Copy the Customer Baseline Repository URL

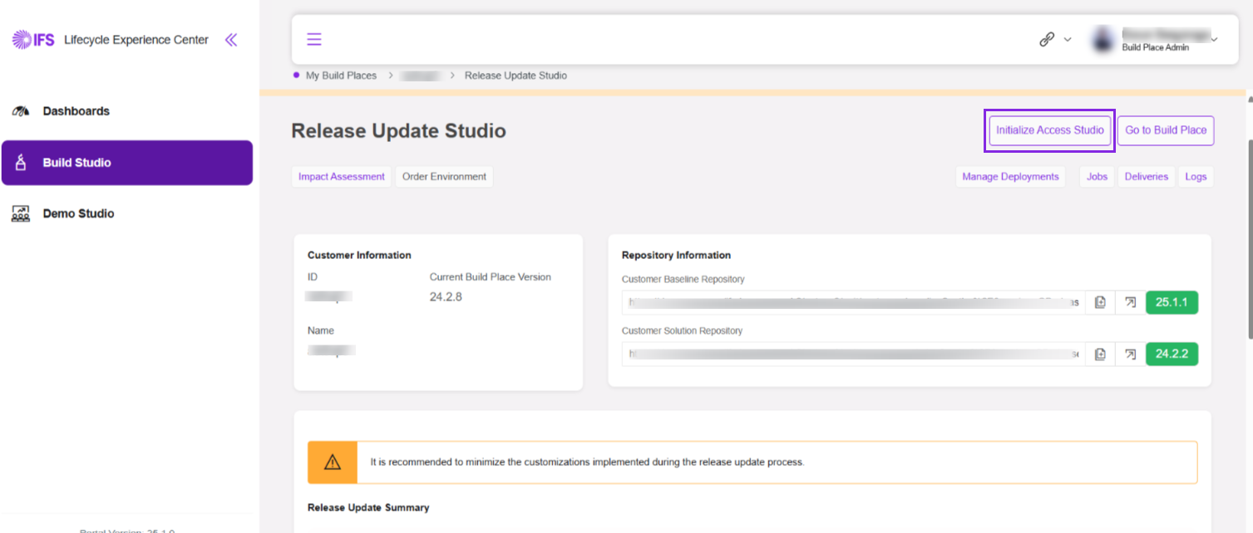point(1100,302)
